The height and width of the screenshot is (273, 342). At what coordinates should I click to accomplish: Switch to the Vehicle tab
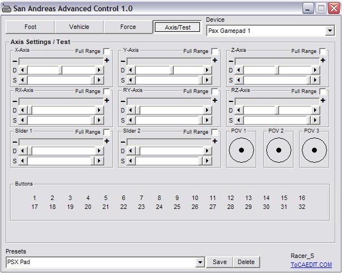pos(79,27)
